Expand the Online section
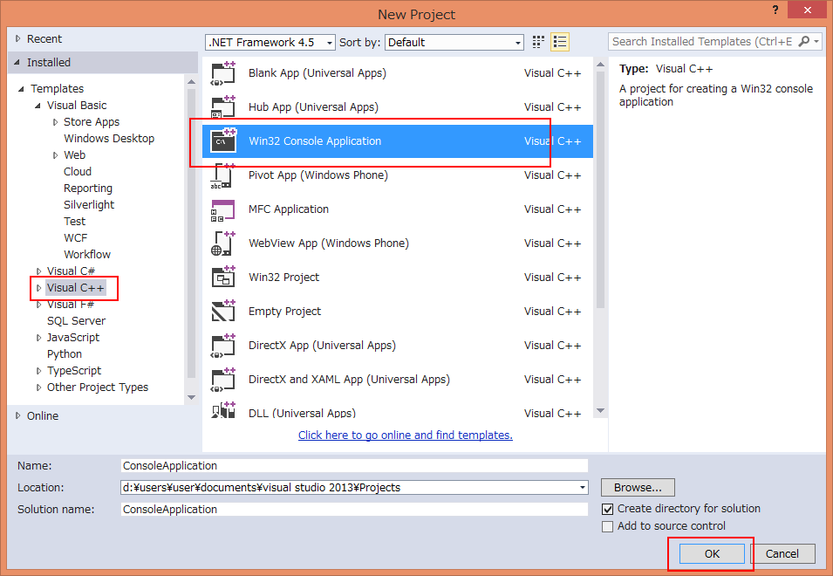Screen dimensions: 833x576 click(x=18, y=415)
